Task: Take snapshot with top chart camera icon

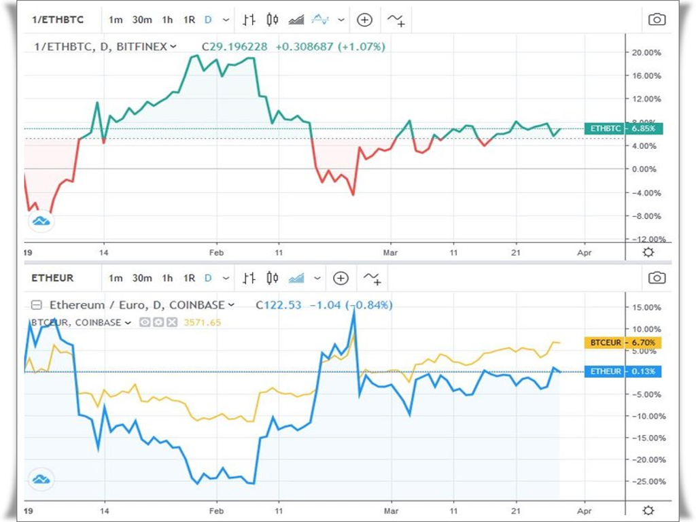Action: click(x=657, y=20)
